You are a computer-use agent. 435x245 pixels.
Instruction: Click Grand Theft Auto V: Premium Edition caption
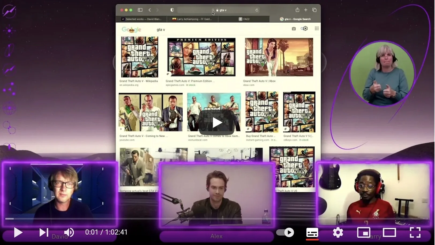[x=190, y=81]
